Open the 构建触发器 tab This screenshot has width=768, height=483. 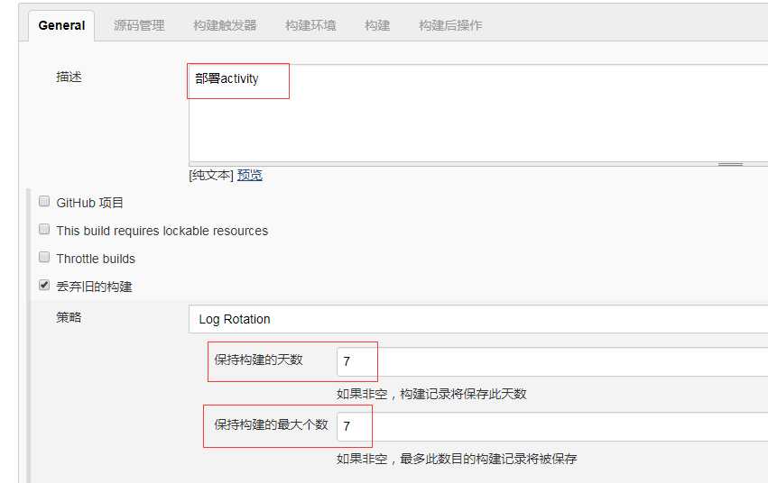225,25
